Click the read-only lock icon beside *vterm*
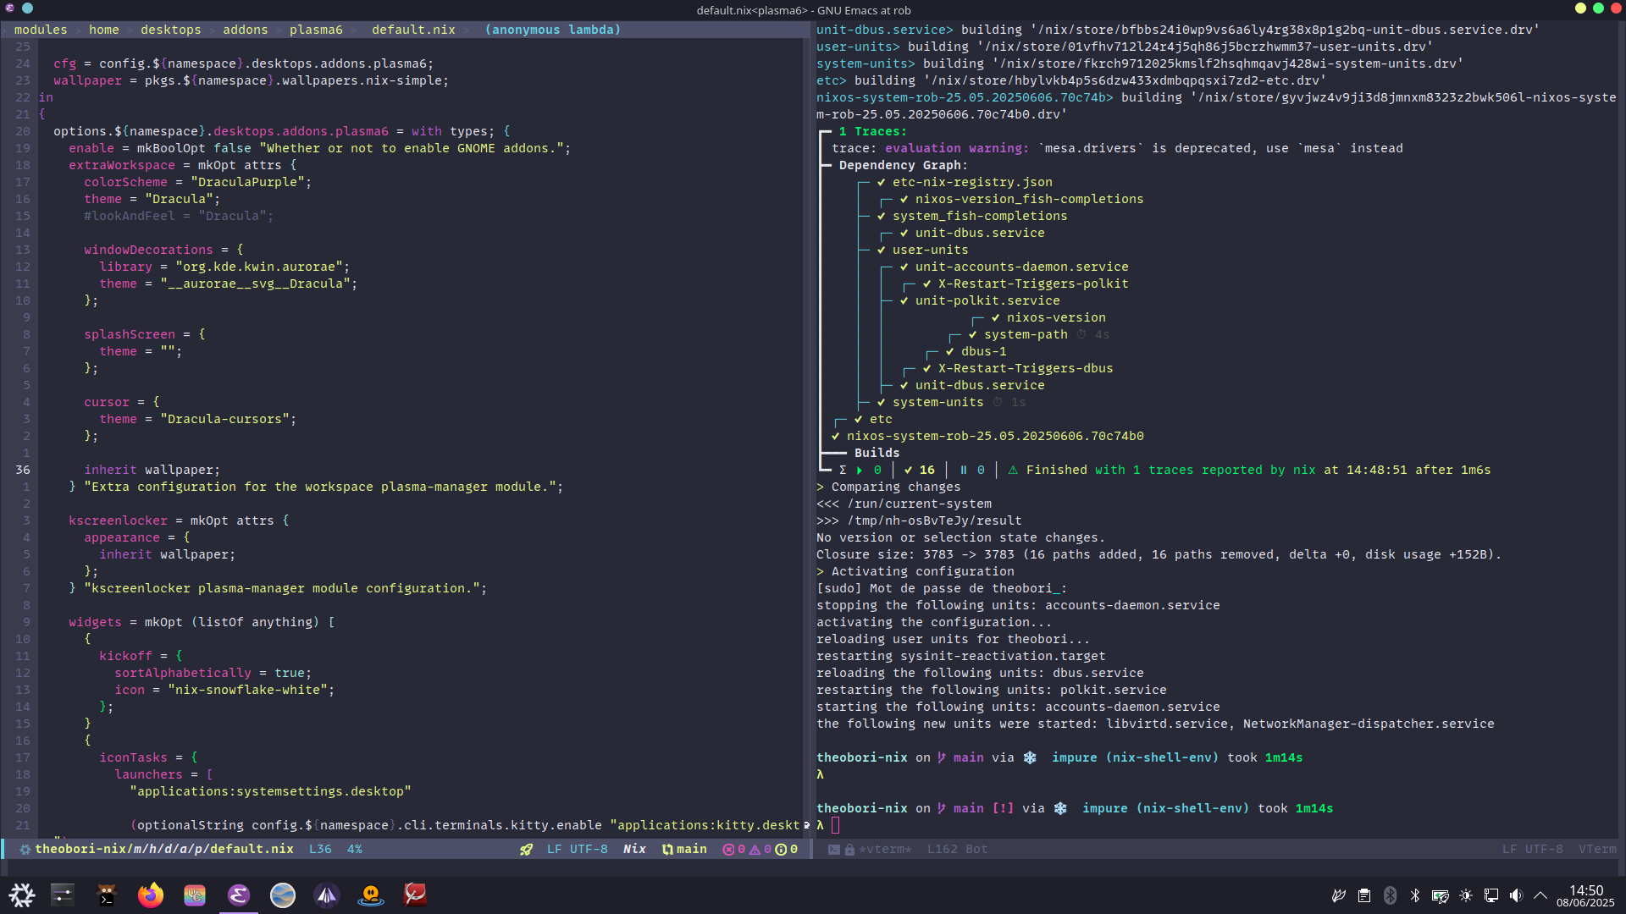 tap(849, 849)
